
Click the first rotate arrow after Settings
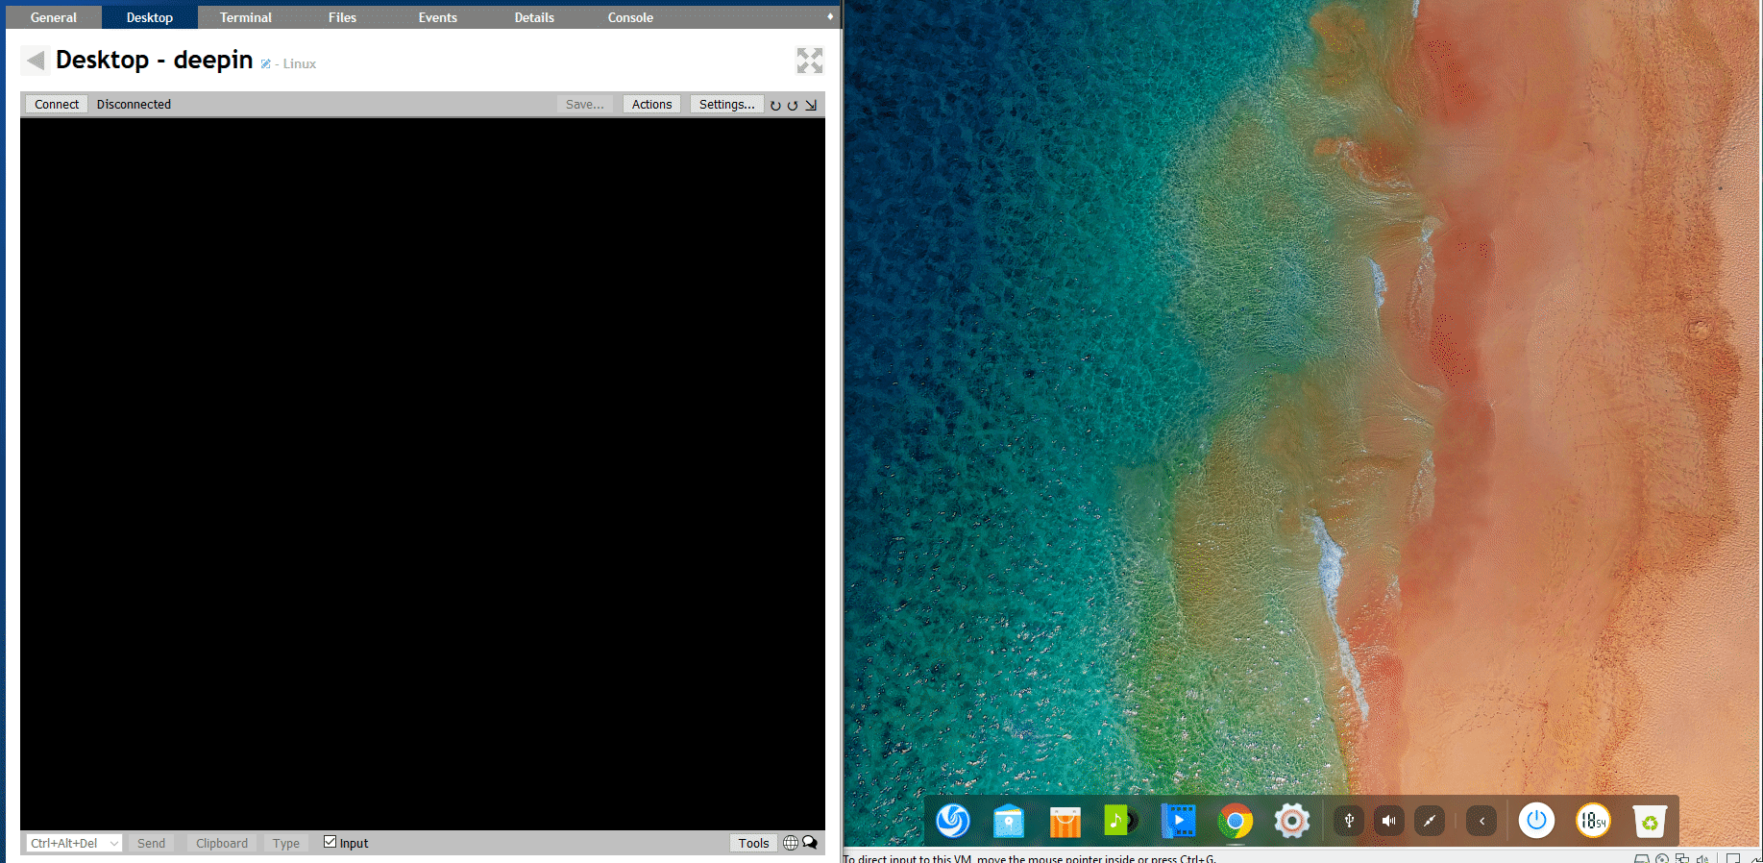tap(775, 105)
